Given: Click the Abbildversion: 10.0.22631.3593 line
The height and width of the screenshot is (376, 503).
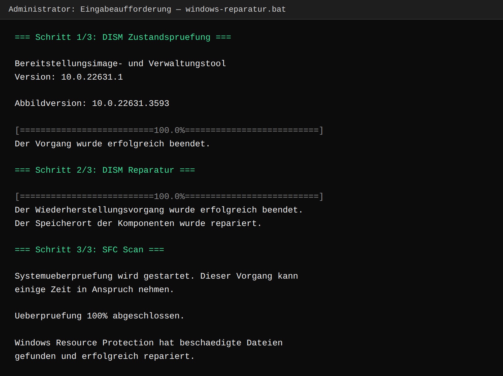Looking at the screenshot, I should tap(92, 103).
